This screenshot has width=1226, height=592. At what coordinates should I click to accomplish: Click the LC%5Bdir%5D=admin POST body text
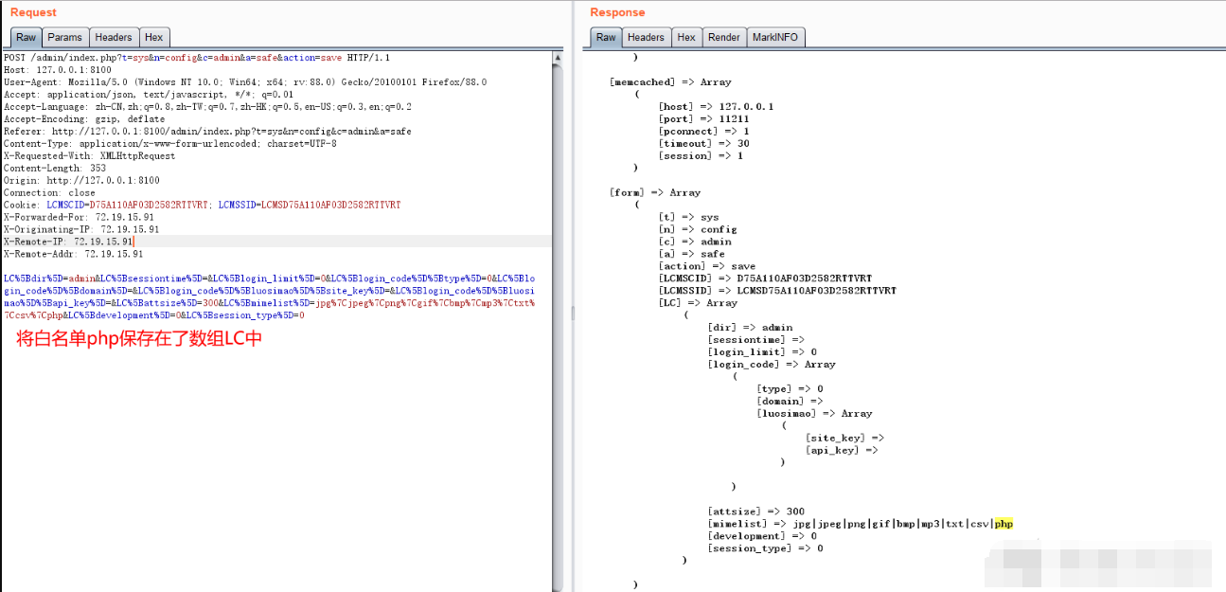click(x=270, y=296)
